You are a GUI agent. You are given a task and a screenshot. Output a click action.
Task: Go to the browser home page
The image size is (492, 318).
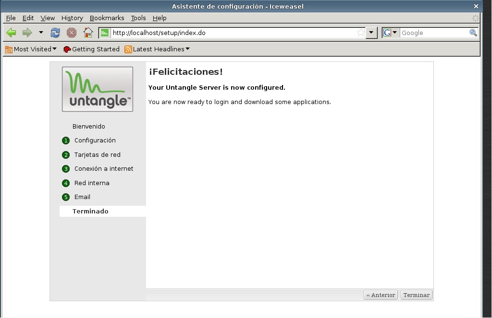[x=87, y=33]
